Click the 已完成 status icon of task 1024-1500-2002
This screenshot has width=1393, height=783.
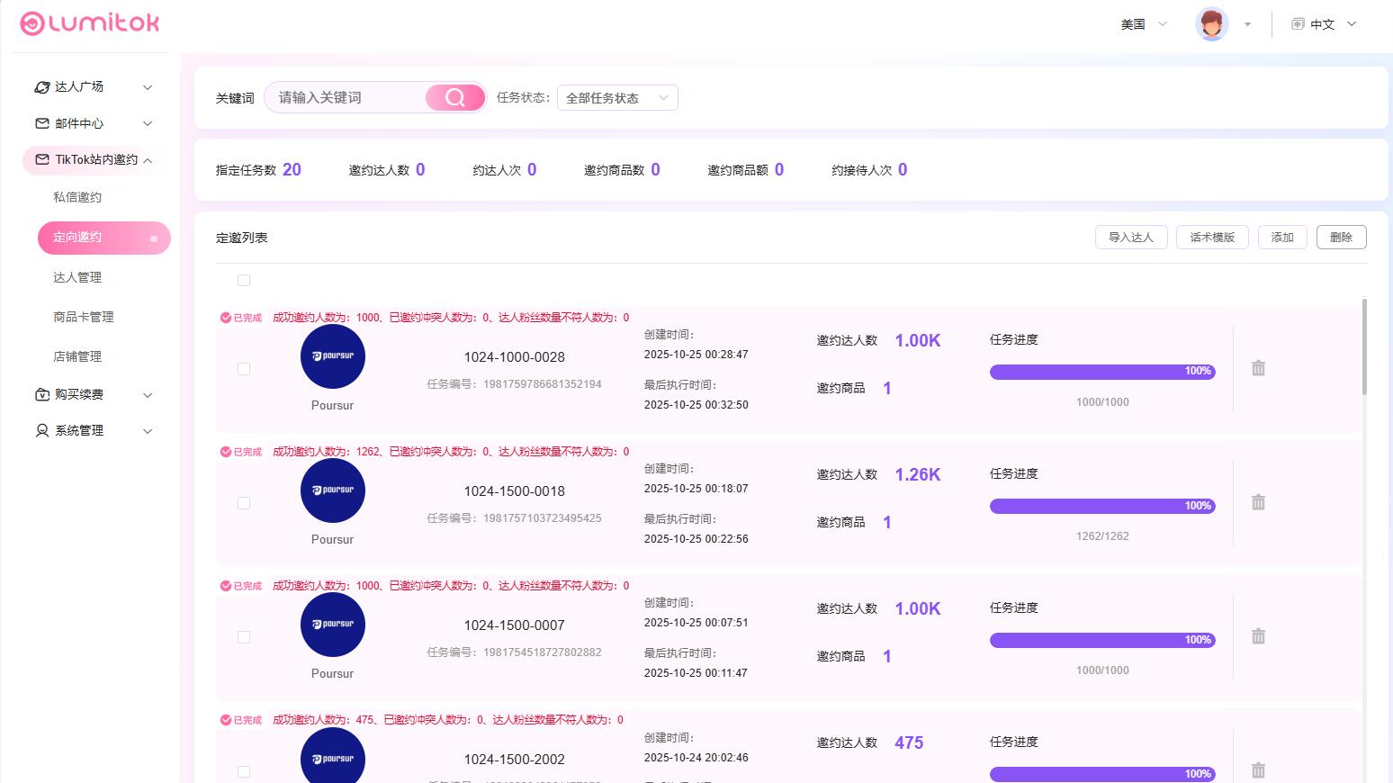click(226, 720)
